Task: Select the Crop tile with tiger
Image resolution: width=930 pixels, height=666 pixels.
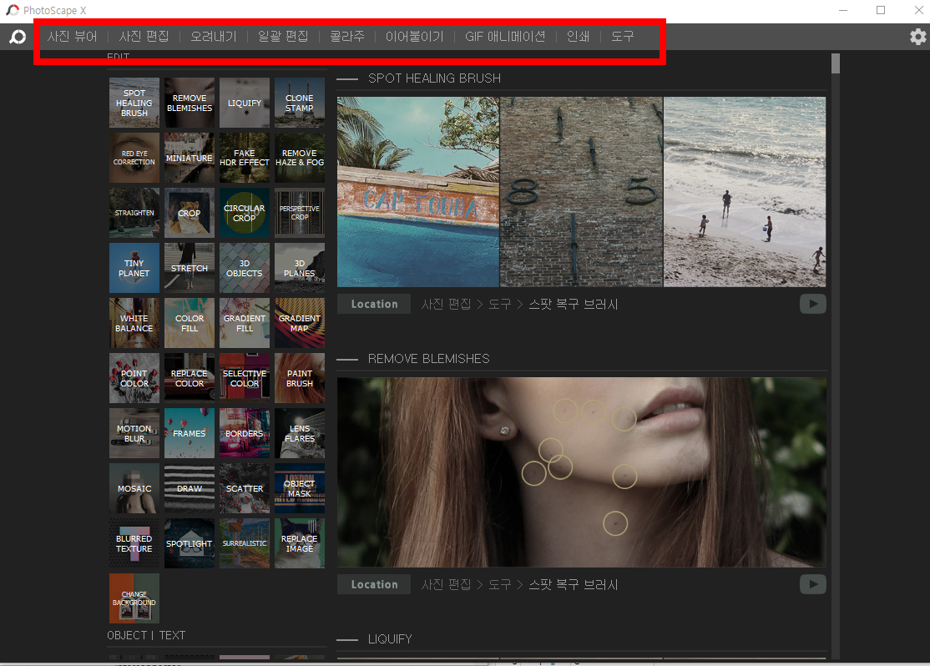Action: pos(190,213)
